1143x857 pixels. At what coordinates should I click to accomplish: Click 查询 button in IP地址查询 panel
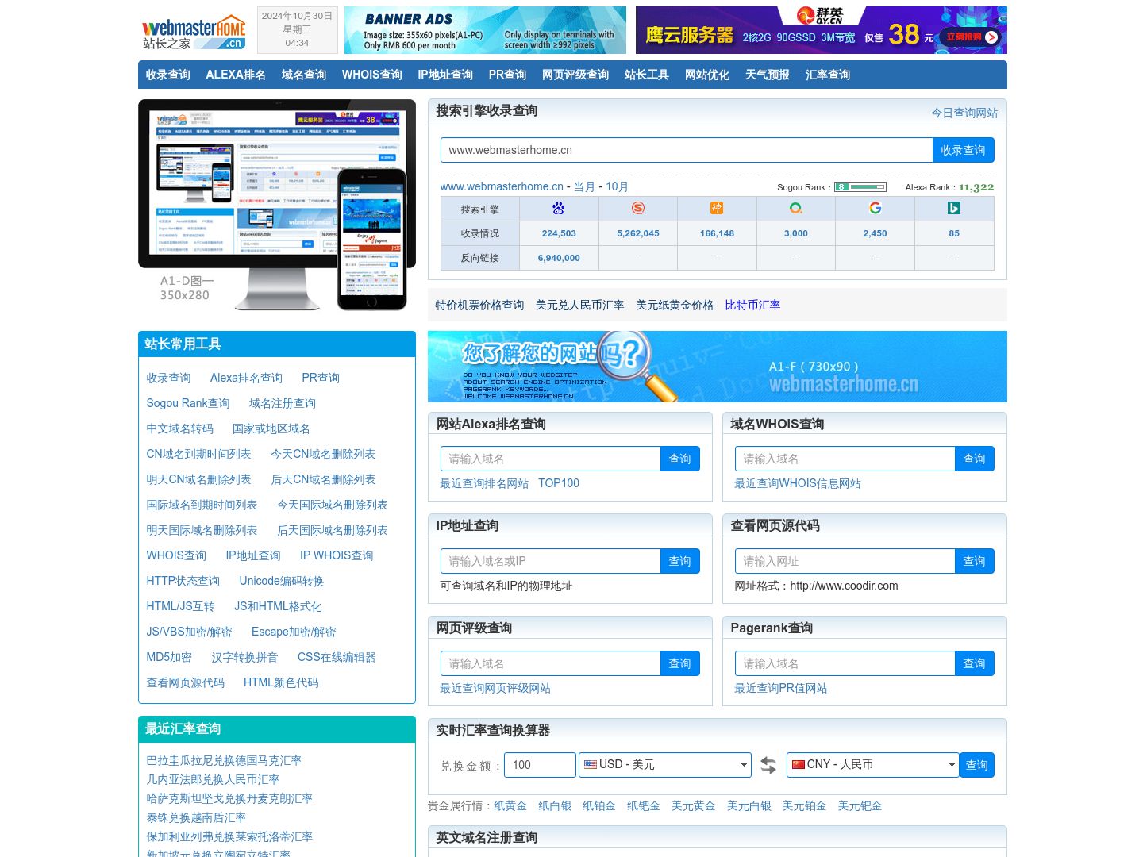coord(679,561)
